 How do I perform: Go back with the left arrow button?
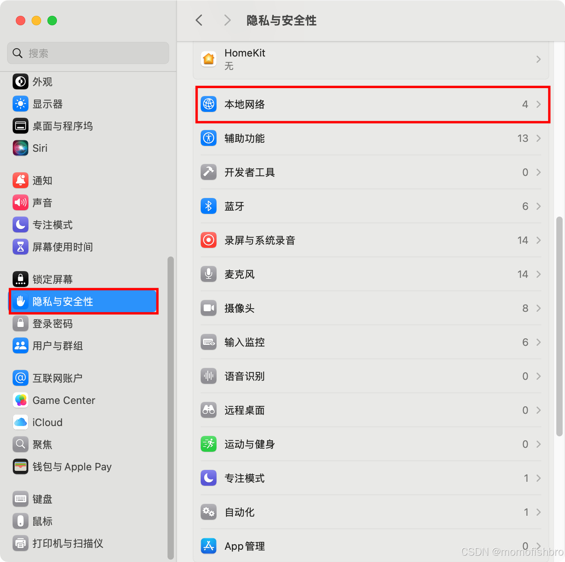pyautogui.click(x=199, y=20)
